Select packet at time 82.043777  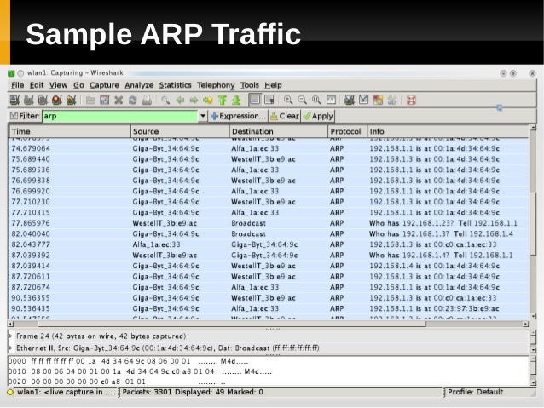tap(269, 244)
